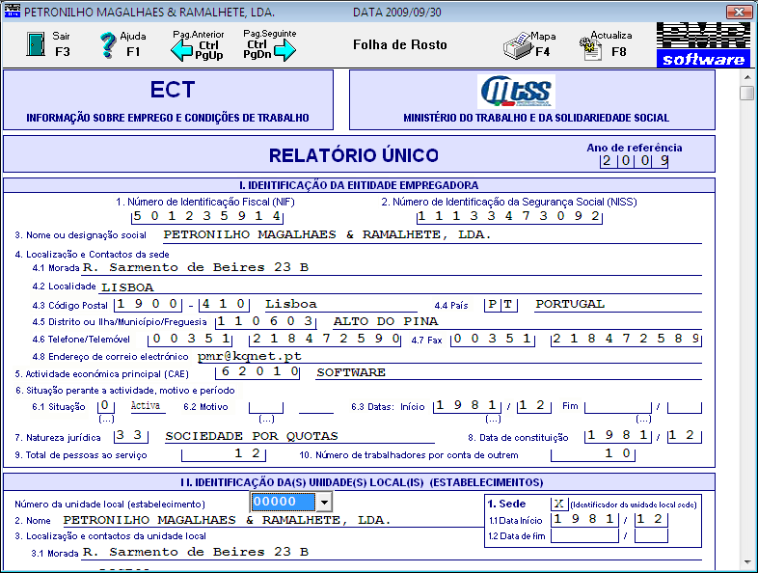Click the 3.1 Morada unidade local field
Image resolution: width=758 pixels, height=573 pixels.
[x=392, y=553]
